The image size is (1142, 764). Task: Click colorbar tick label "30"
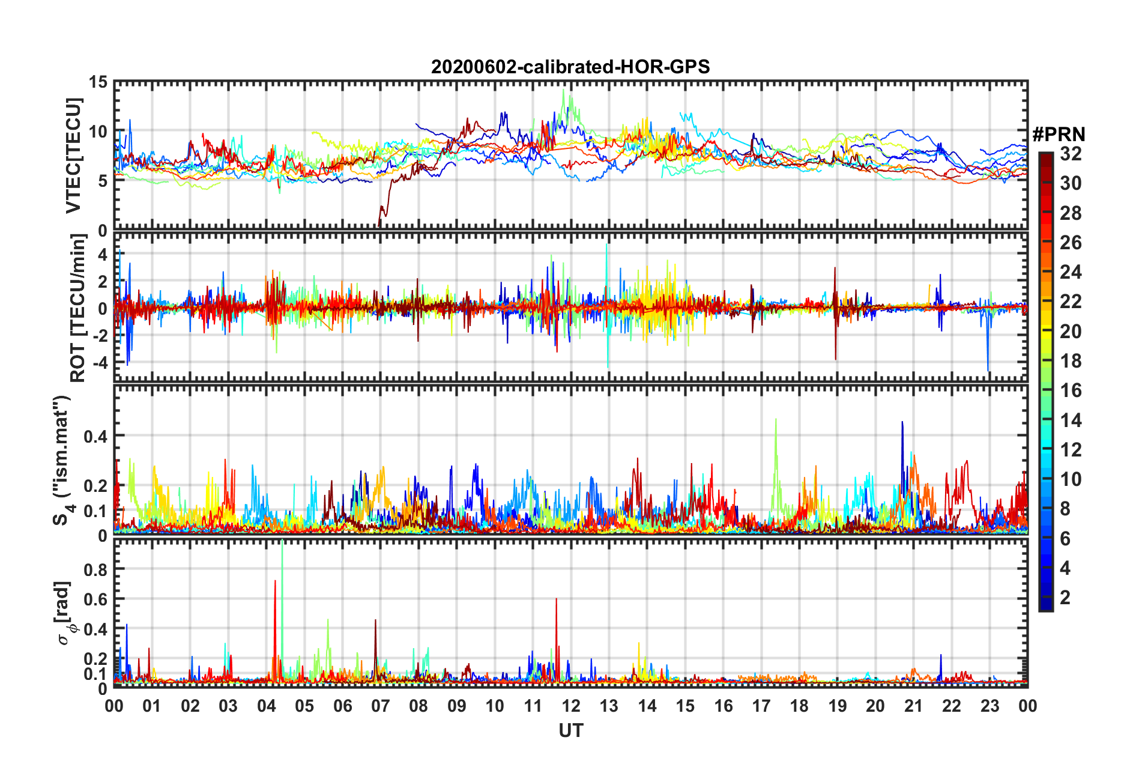[1071, 183]
